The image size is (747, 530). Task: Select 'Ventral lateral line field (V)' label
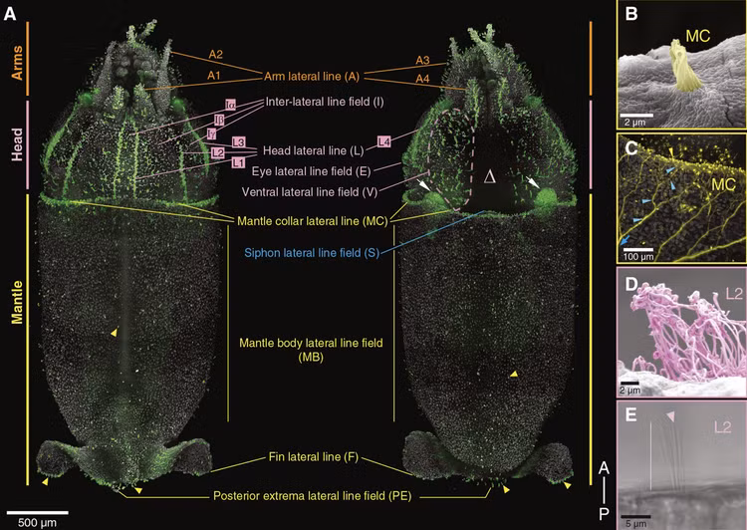[310, 192]
